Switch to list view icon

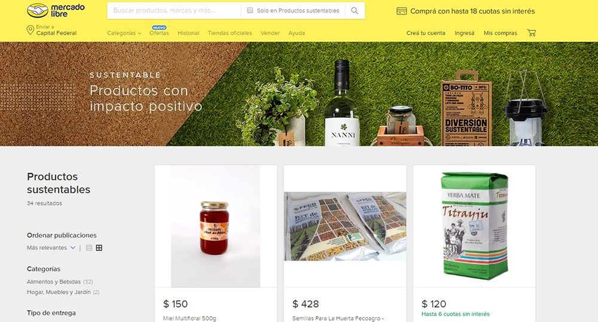pos(89,248)
